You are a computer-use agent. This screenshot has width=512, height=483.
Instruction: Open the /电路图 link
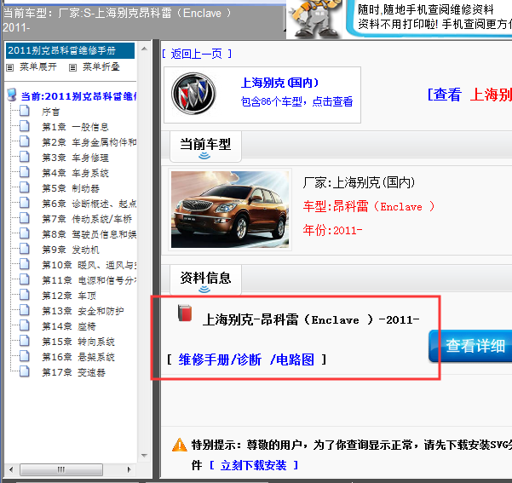(x=292, y=359)
